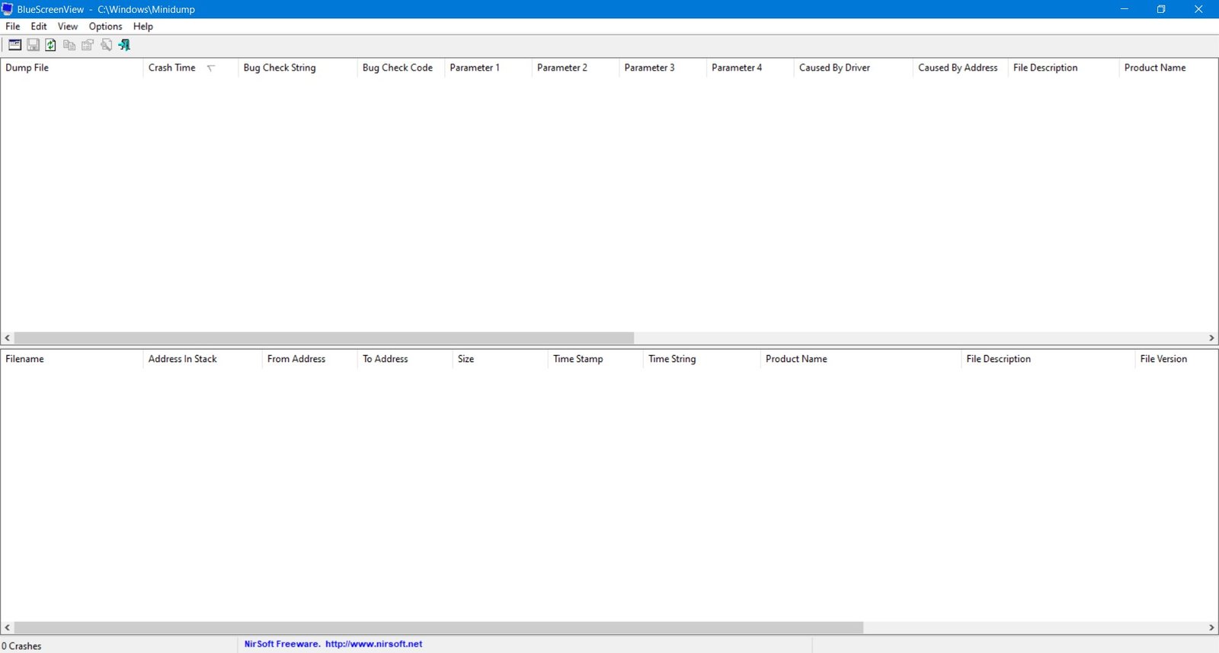Click the Find toolbar icon

[x=106, y=45]
